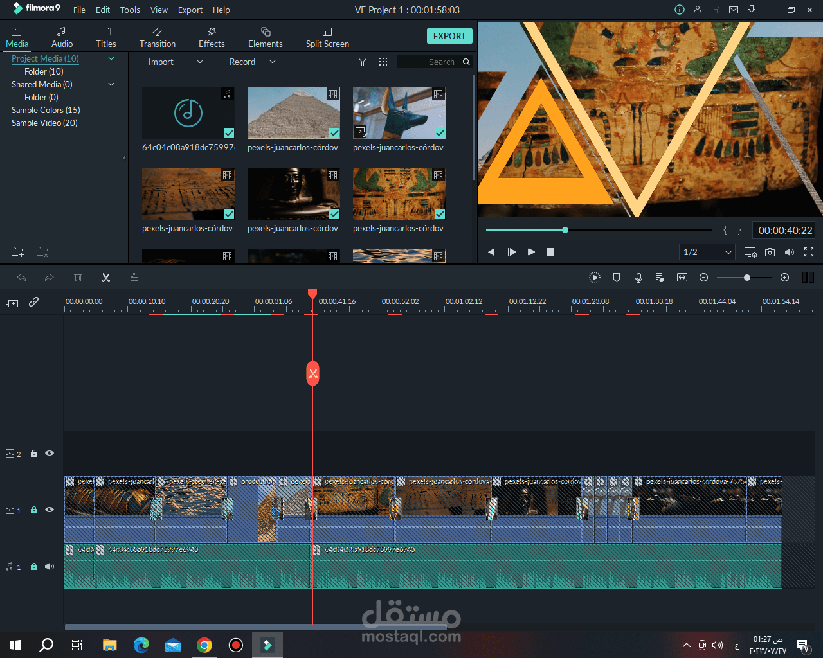823x658 pixels.
Task: Click the EXPORT button
Action: coord(449,36)
